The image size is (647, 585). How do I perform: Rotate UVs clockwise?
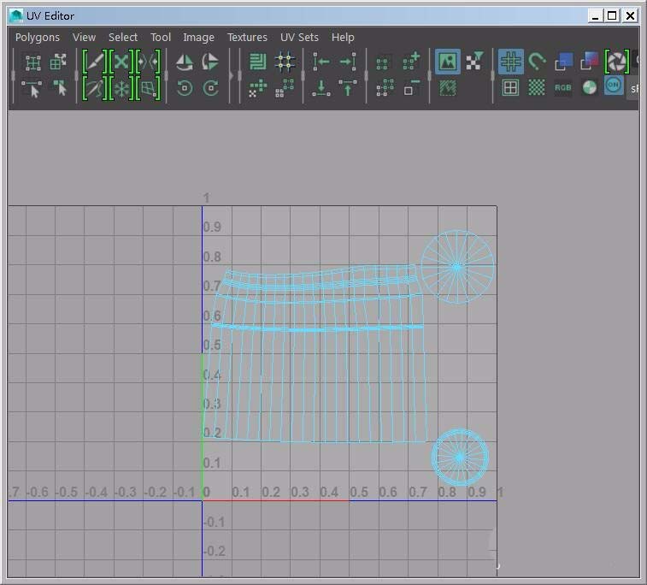[x=210, y=88]
